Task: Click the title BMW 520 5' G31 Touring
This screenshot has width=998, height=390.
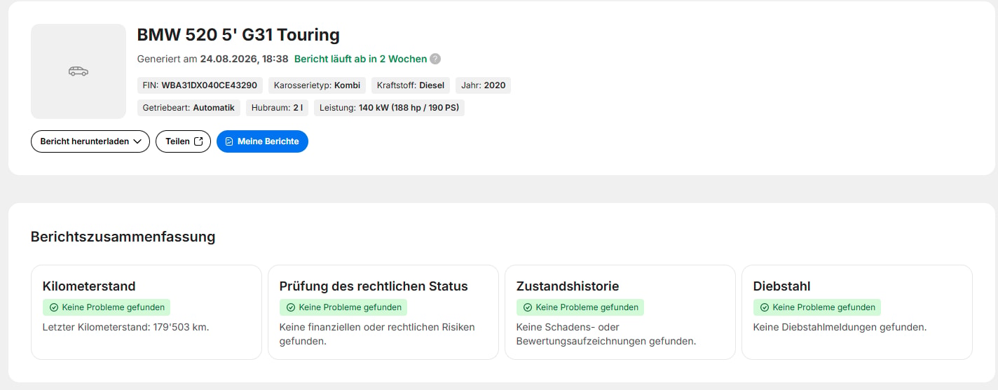Action: coord(238,35)
